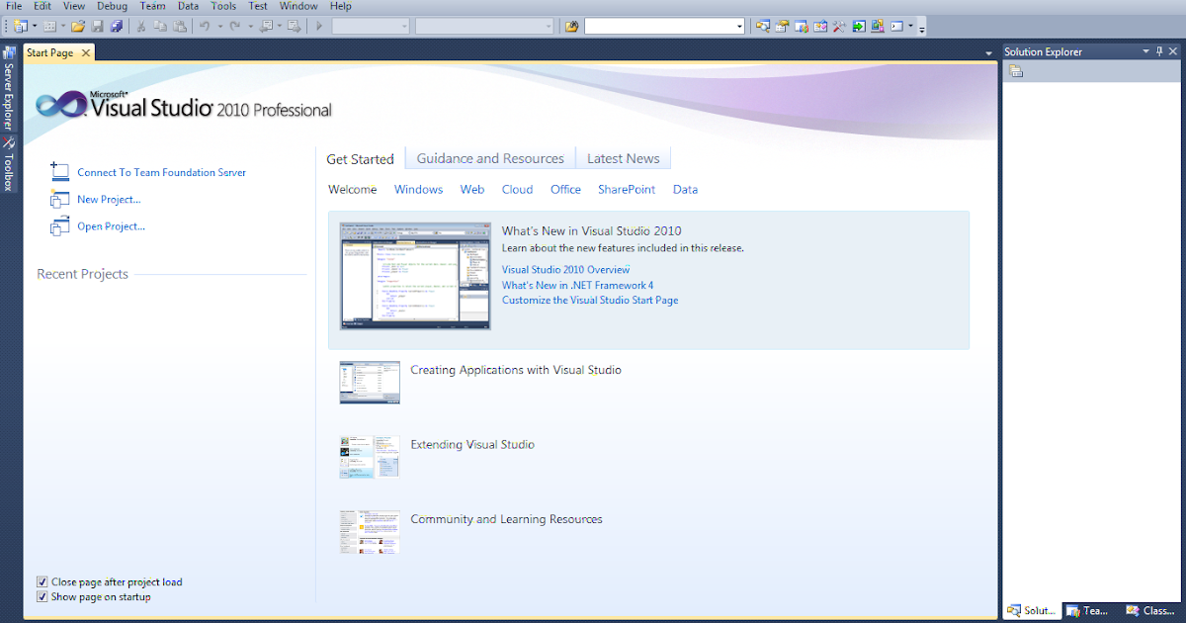The width and height of the screenshot is (1186, 623).
Task: Click the icon inside Solution Explorer toolbar
Action: point(1016,71)
